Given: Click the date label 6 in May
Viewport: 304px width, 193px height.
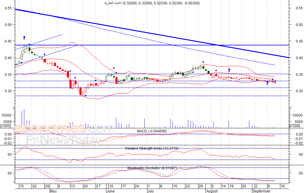Looking at the screenshot, I should [59, 186].
